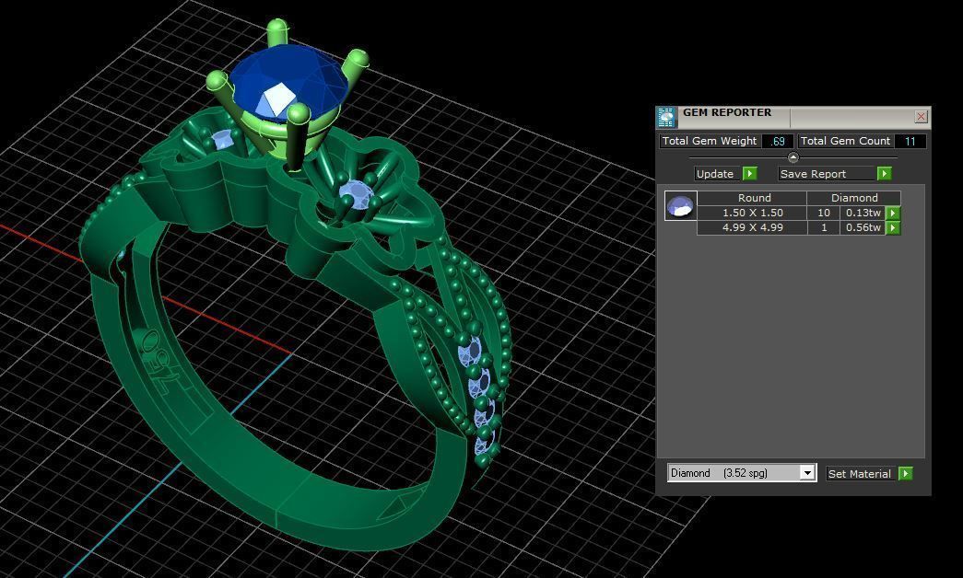Viewport: 963px width, 578px height.
Task: Click the Diamond column header
Action: (854, 198)
